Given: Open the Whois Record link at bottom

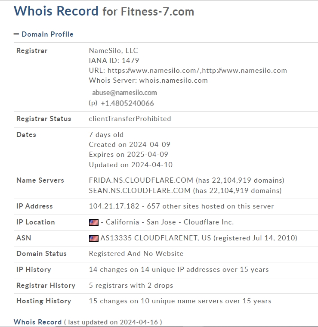Looking at the screenshot, I should coord(38,322).
